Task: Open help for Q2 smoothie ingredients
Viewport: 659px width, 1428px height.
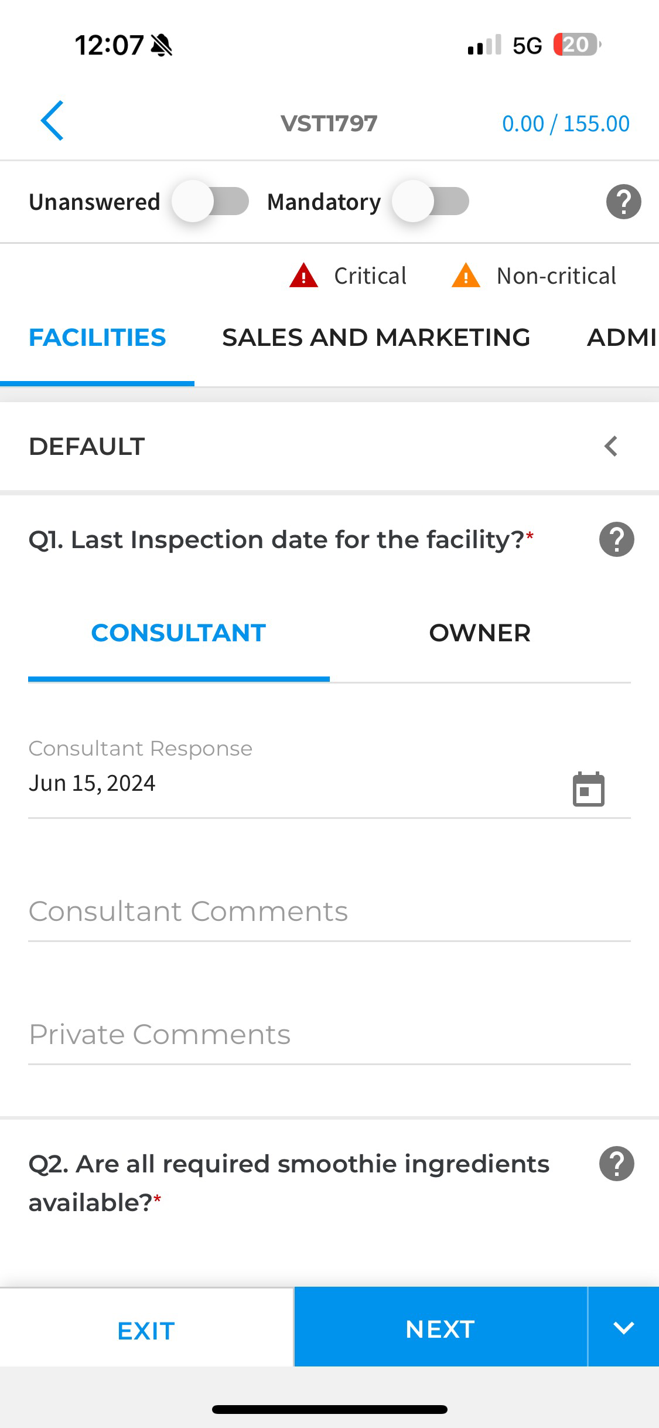Action: pyautogui.click(x=616, y=1164)
